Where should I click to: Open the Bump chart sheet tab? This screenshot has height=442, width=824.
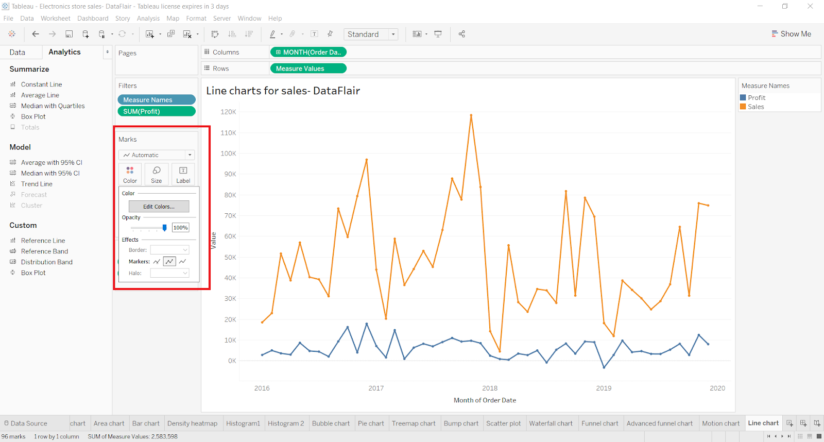tap(461, 423)
